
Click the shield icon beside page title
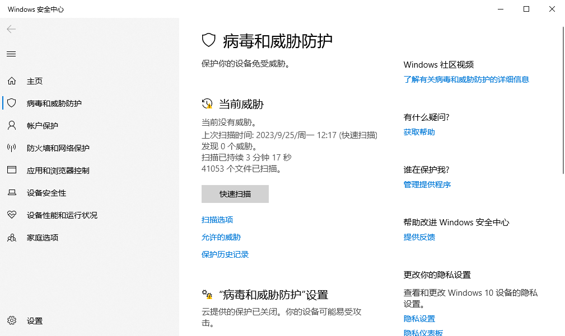(x=208, y=40)
